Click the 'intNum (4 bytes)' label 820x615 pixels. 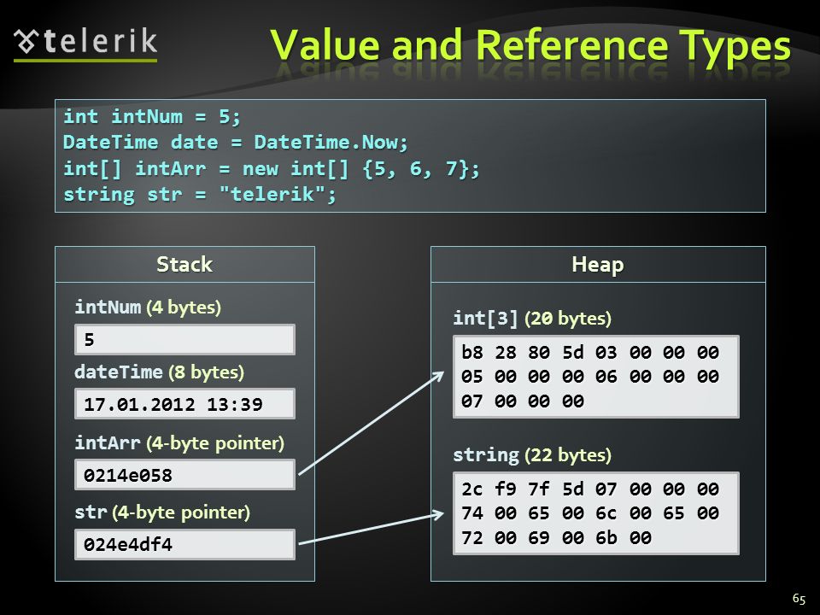(148, 307)
